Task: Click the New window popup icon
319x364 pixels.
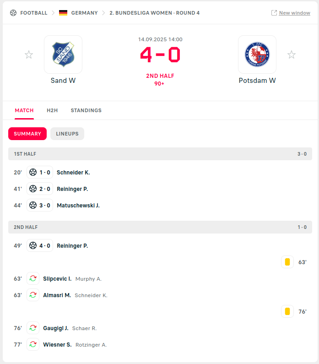Action: [274, 13]
